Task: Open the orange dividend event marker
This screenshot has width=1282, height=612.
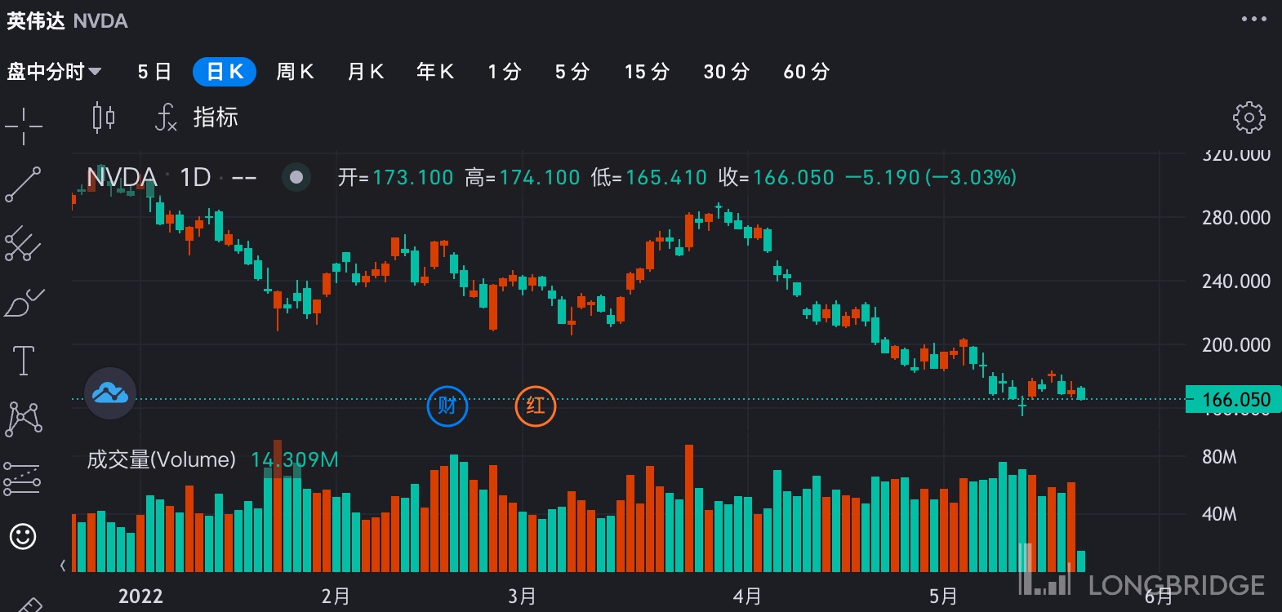Action: point(536,406)
